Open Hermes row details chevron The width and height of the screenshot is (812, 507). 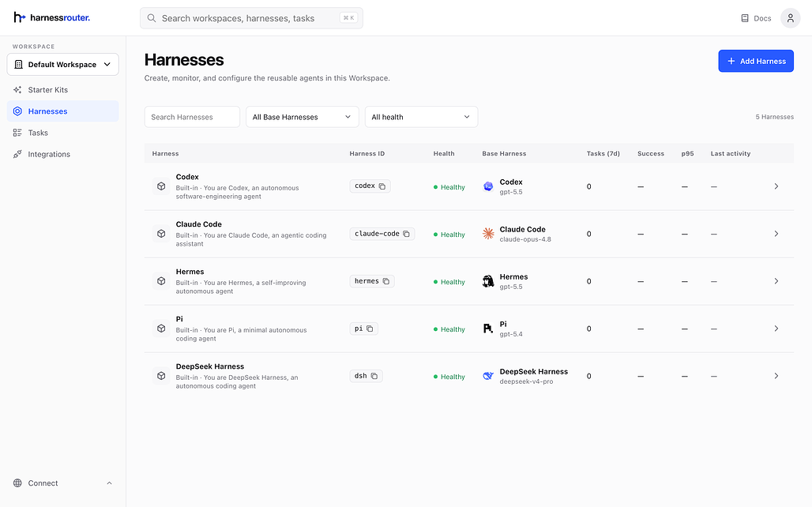tap(776, 281)
